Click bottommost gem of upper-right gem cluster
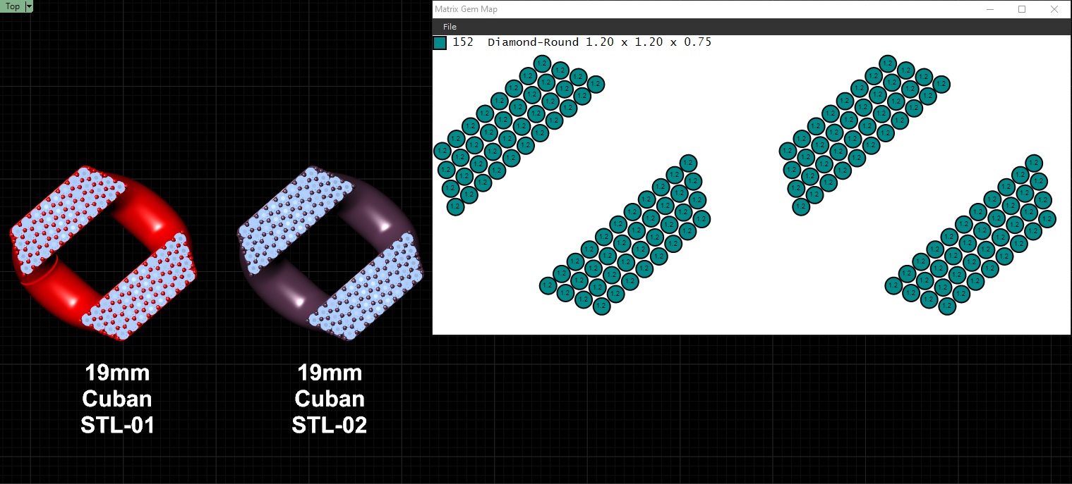 [801, 206]
